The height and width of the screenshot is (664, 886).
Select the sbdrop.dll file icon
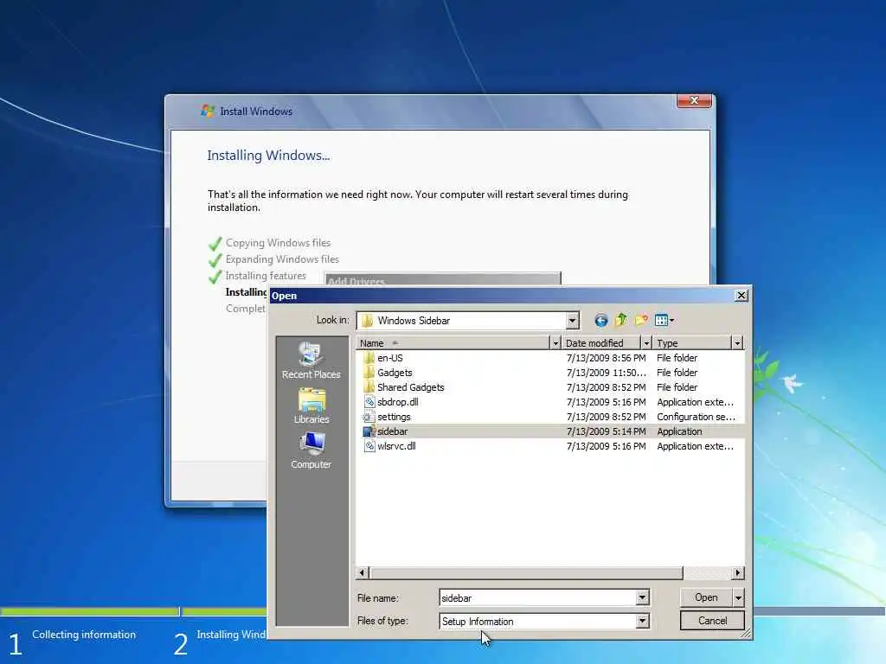[x=369, y=402]
